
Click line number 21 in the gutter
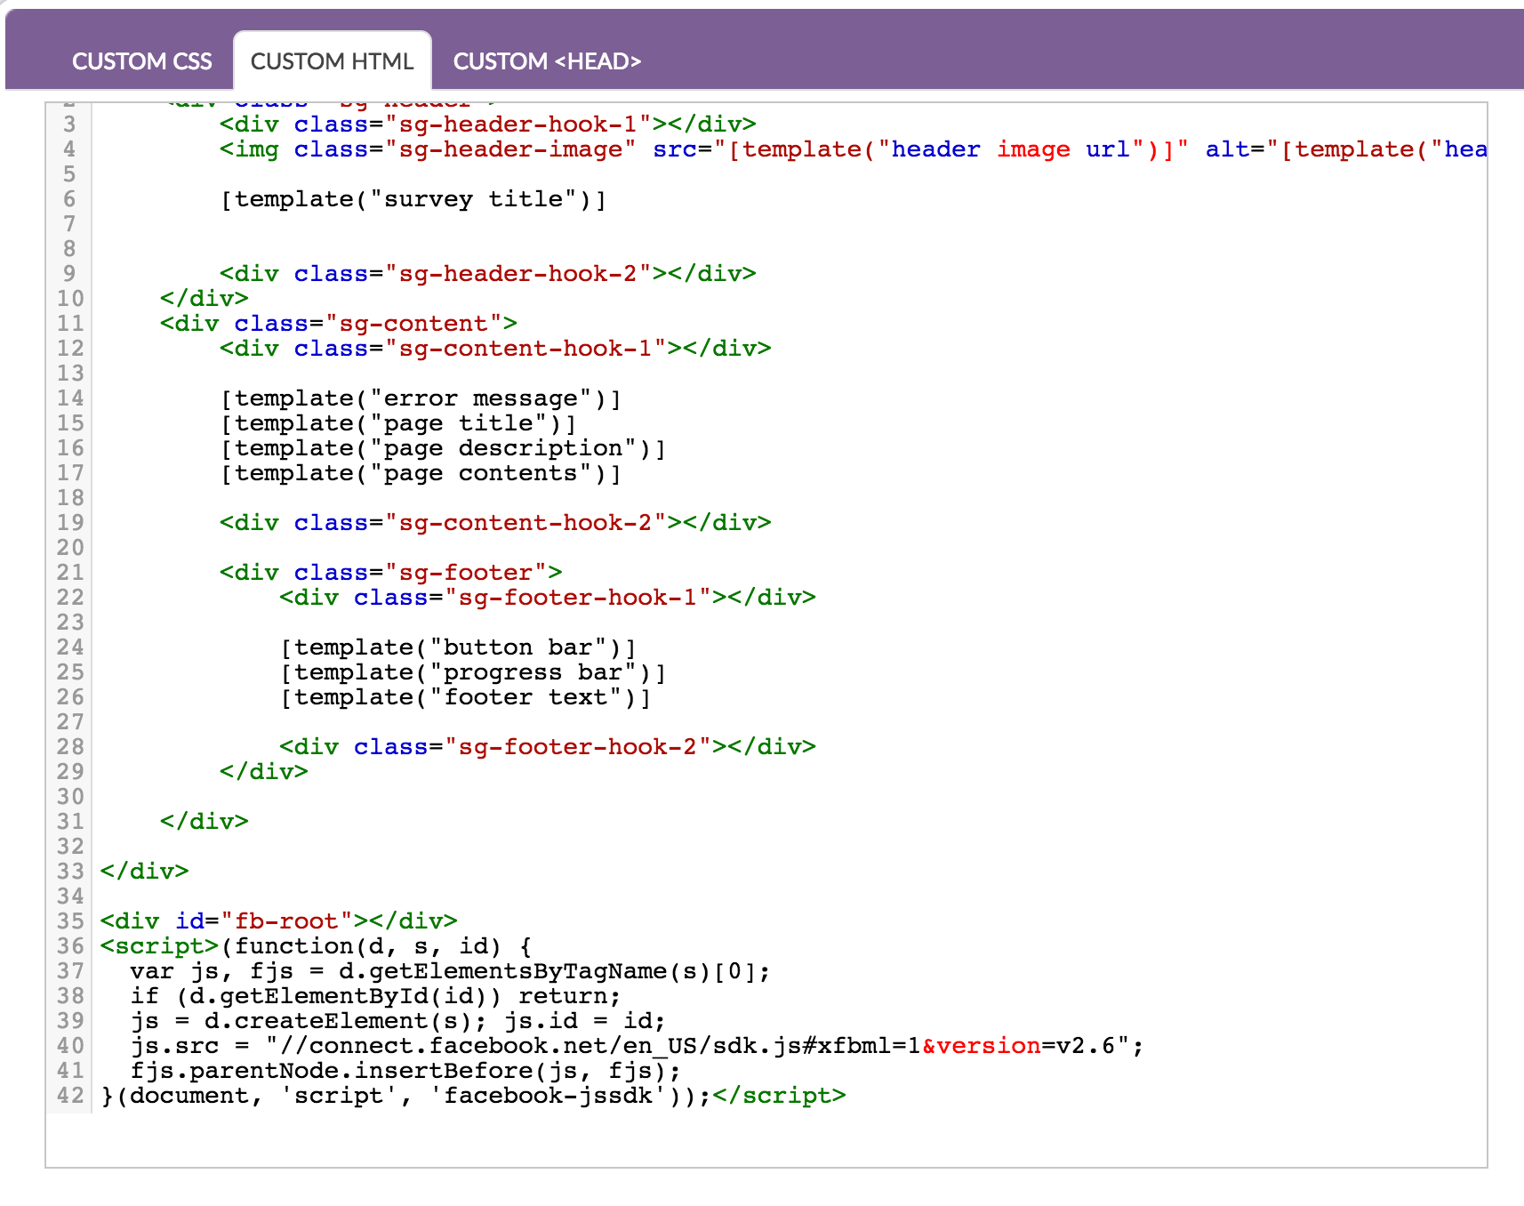click(70, 573)
